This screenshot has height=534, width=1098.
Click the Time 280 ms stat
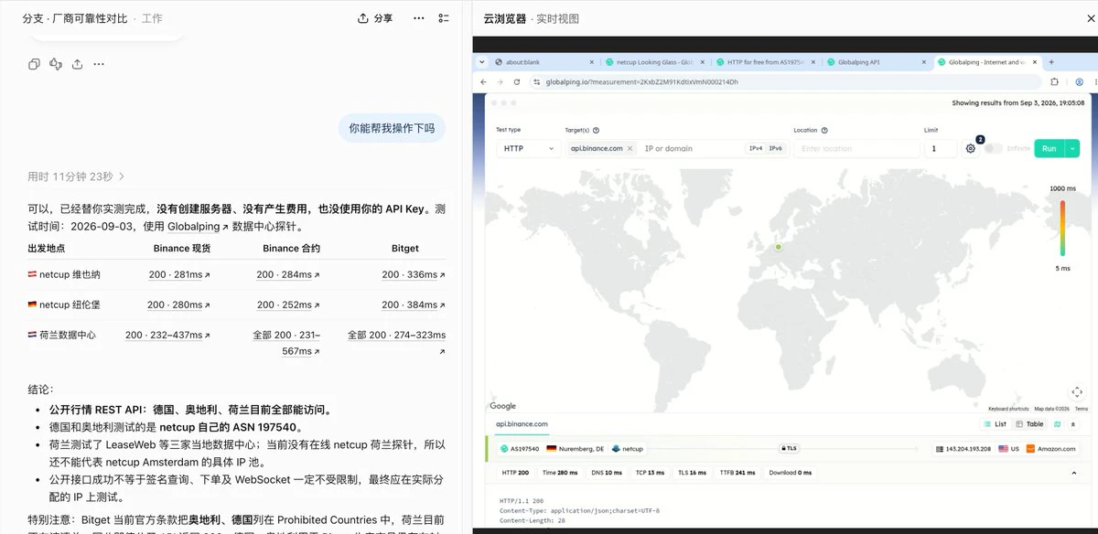(560, 473)
